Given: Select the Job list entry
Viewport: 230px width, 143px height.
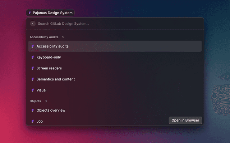Looking at the screenshot, I should 40,121.
